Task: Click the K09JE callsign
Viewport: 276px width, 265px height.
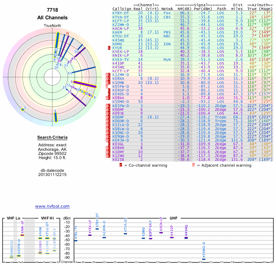Action: click(118, 114)
